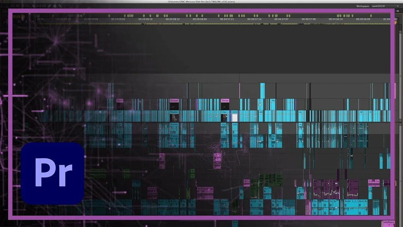Select the Build 1_2_1 audio clip
403x227 pixels.
pyautogui.click(x=351, y=207)
